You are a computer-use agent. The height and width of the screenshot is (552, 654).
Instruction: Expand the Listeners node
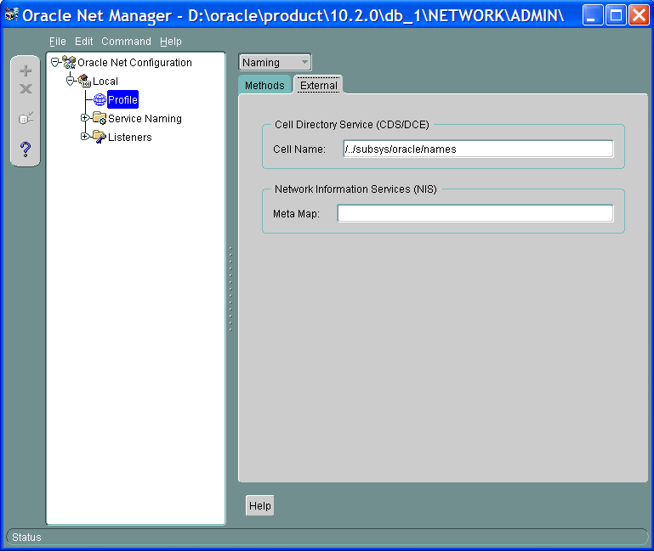[x=85, y=137]
